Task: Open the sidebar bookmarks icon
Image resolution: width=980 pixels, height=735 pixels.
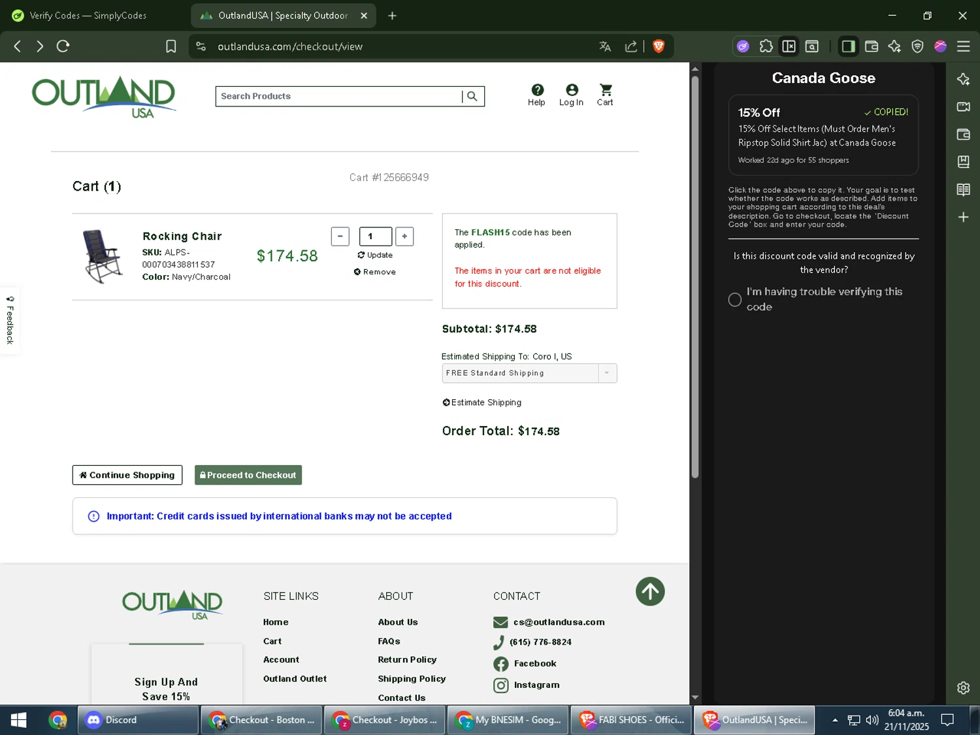Action: [x=963, y=161]
